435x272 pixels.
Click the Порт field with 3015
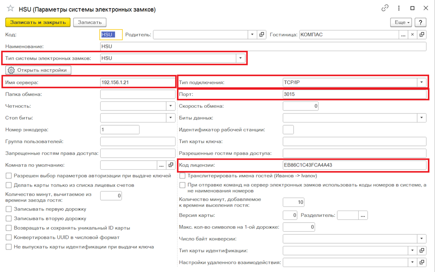354,94
